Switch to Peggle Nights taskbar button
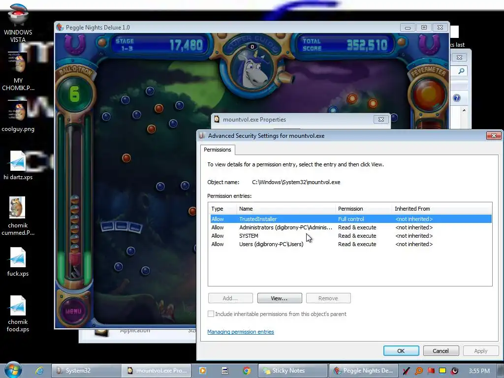504x378 pixels. coord(364,371)
